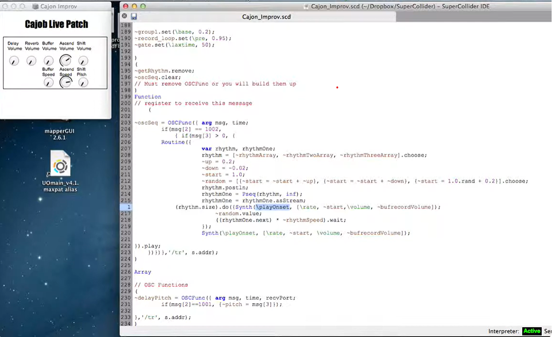This screenshot has height=337, width=554.
Task: Click '~up = 0.2;' on line 209
Action: click(x=218, y=161)
